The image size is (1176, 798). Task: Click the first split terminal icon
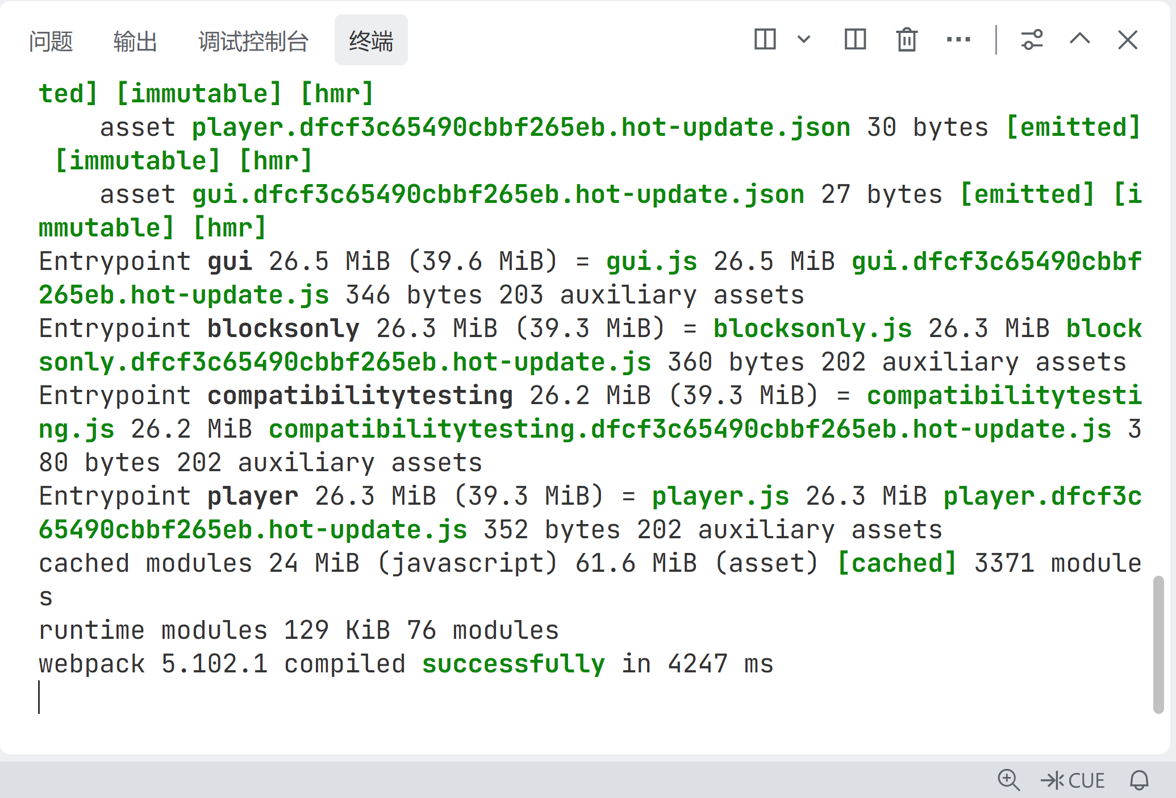coord(765,40)
